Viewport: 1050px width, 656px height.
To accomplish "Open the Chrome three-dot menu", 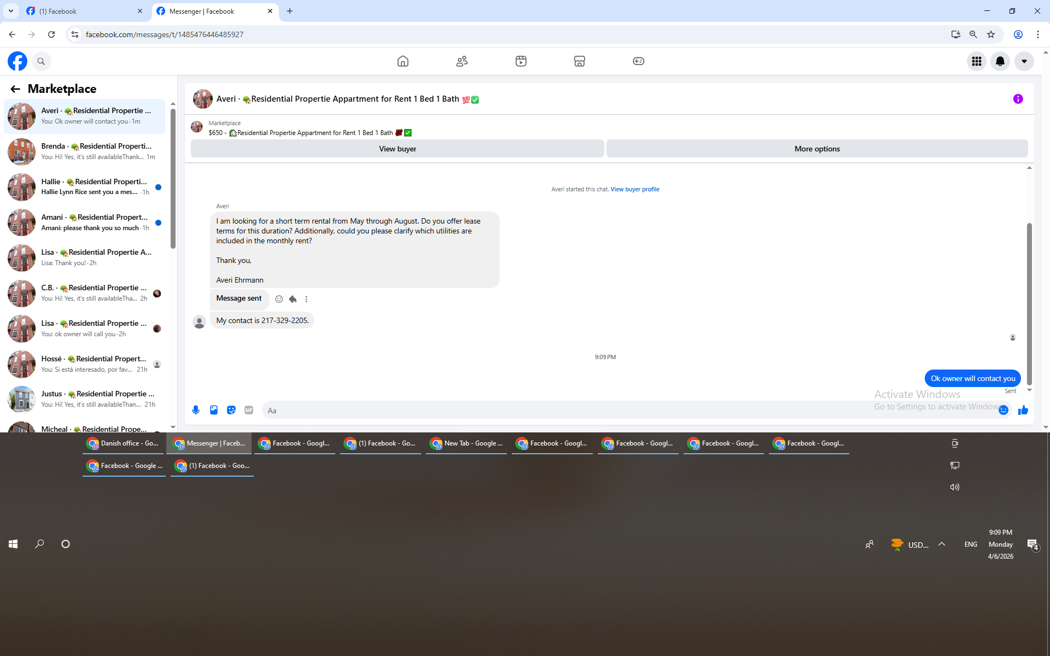I will tap(1038, 34).
